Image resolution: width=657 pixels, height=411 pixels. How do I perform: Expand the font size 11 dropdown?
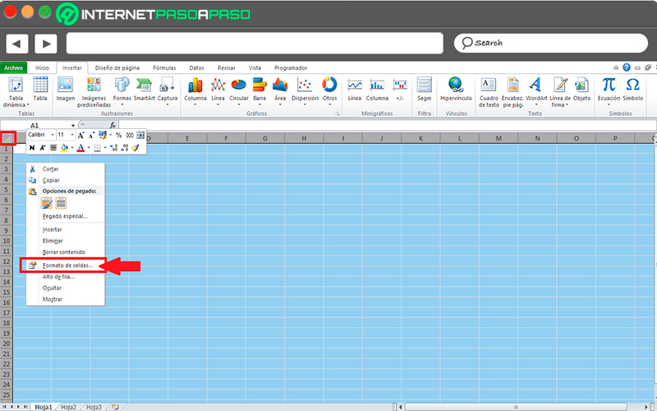coord(72,135)
